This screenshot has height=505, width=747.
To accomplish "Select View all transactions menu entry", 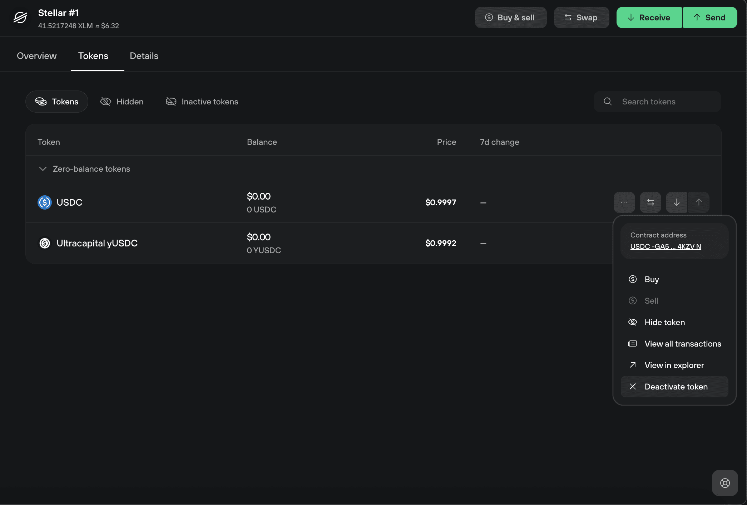I will [x=674, y=344].
